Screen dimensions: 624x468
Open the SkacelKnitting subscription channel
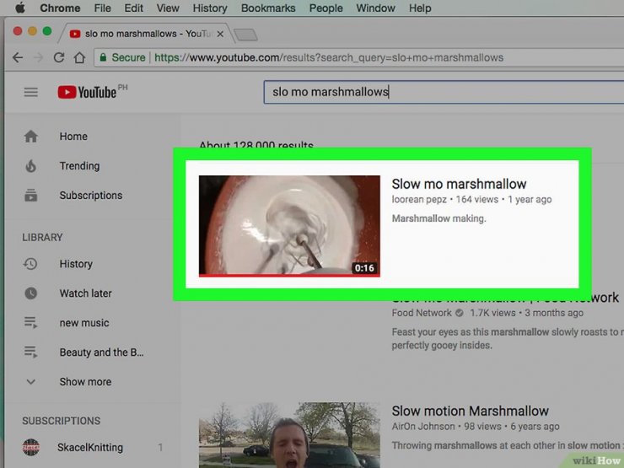(x=90, y=447)
